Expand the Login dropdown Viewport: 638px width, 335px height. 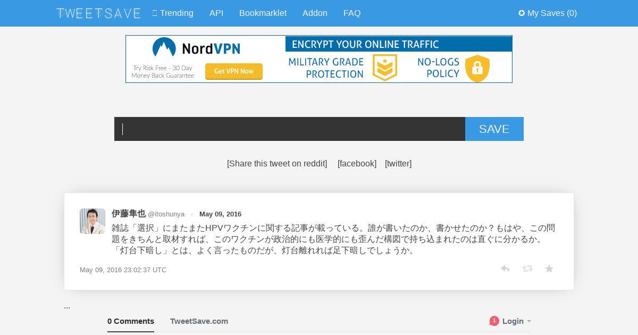(x=517, y=321)
